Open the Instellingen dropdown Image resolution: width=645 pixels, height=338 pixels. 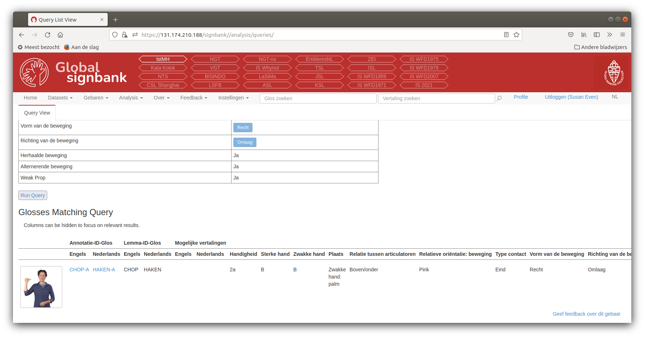point(233,98)
